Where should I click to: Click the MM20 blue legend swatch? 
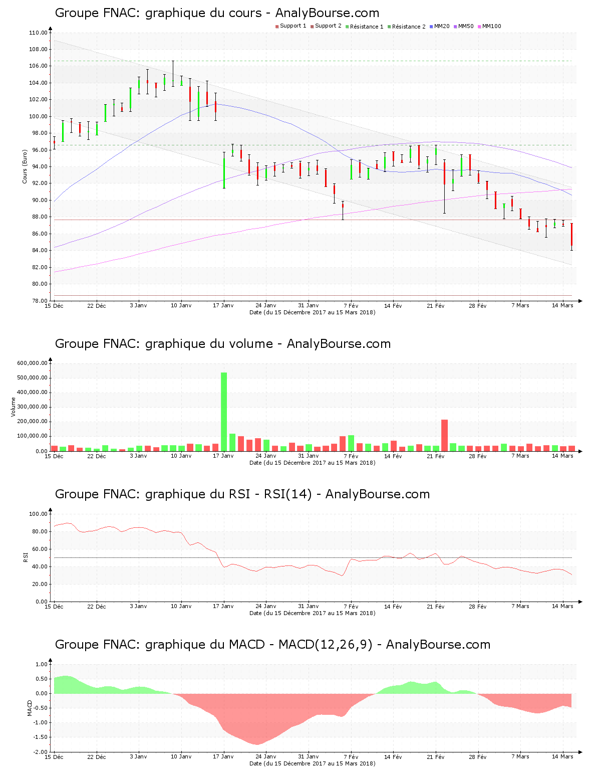[431, 27]
